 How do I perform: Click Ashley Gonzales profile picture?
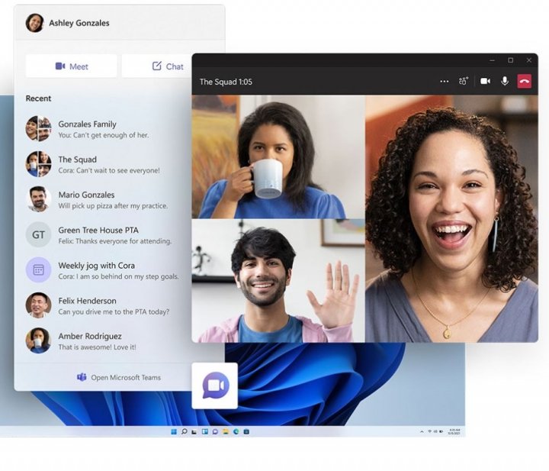[x=34, y=23]
